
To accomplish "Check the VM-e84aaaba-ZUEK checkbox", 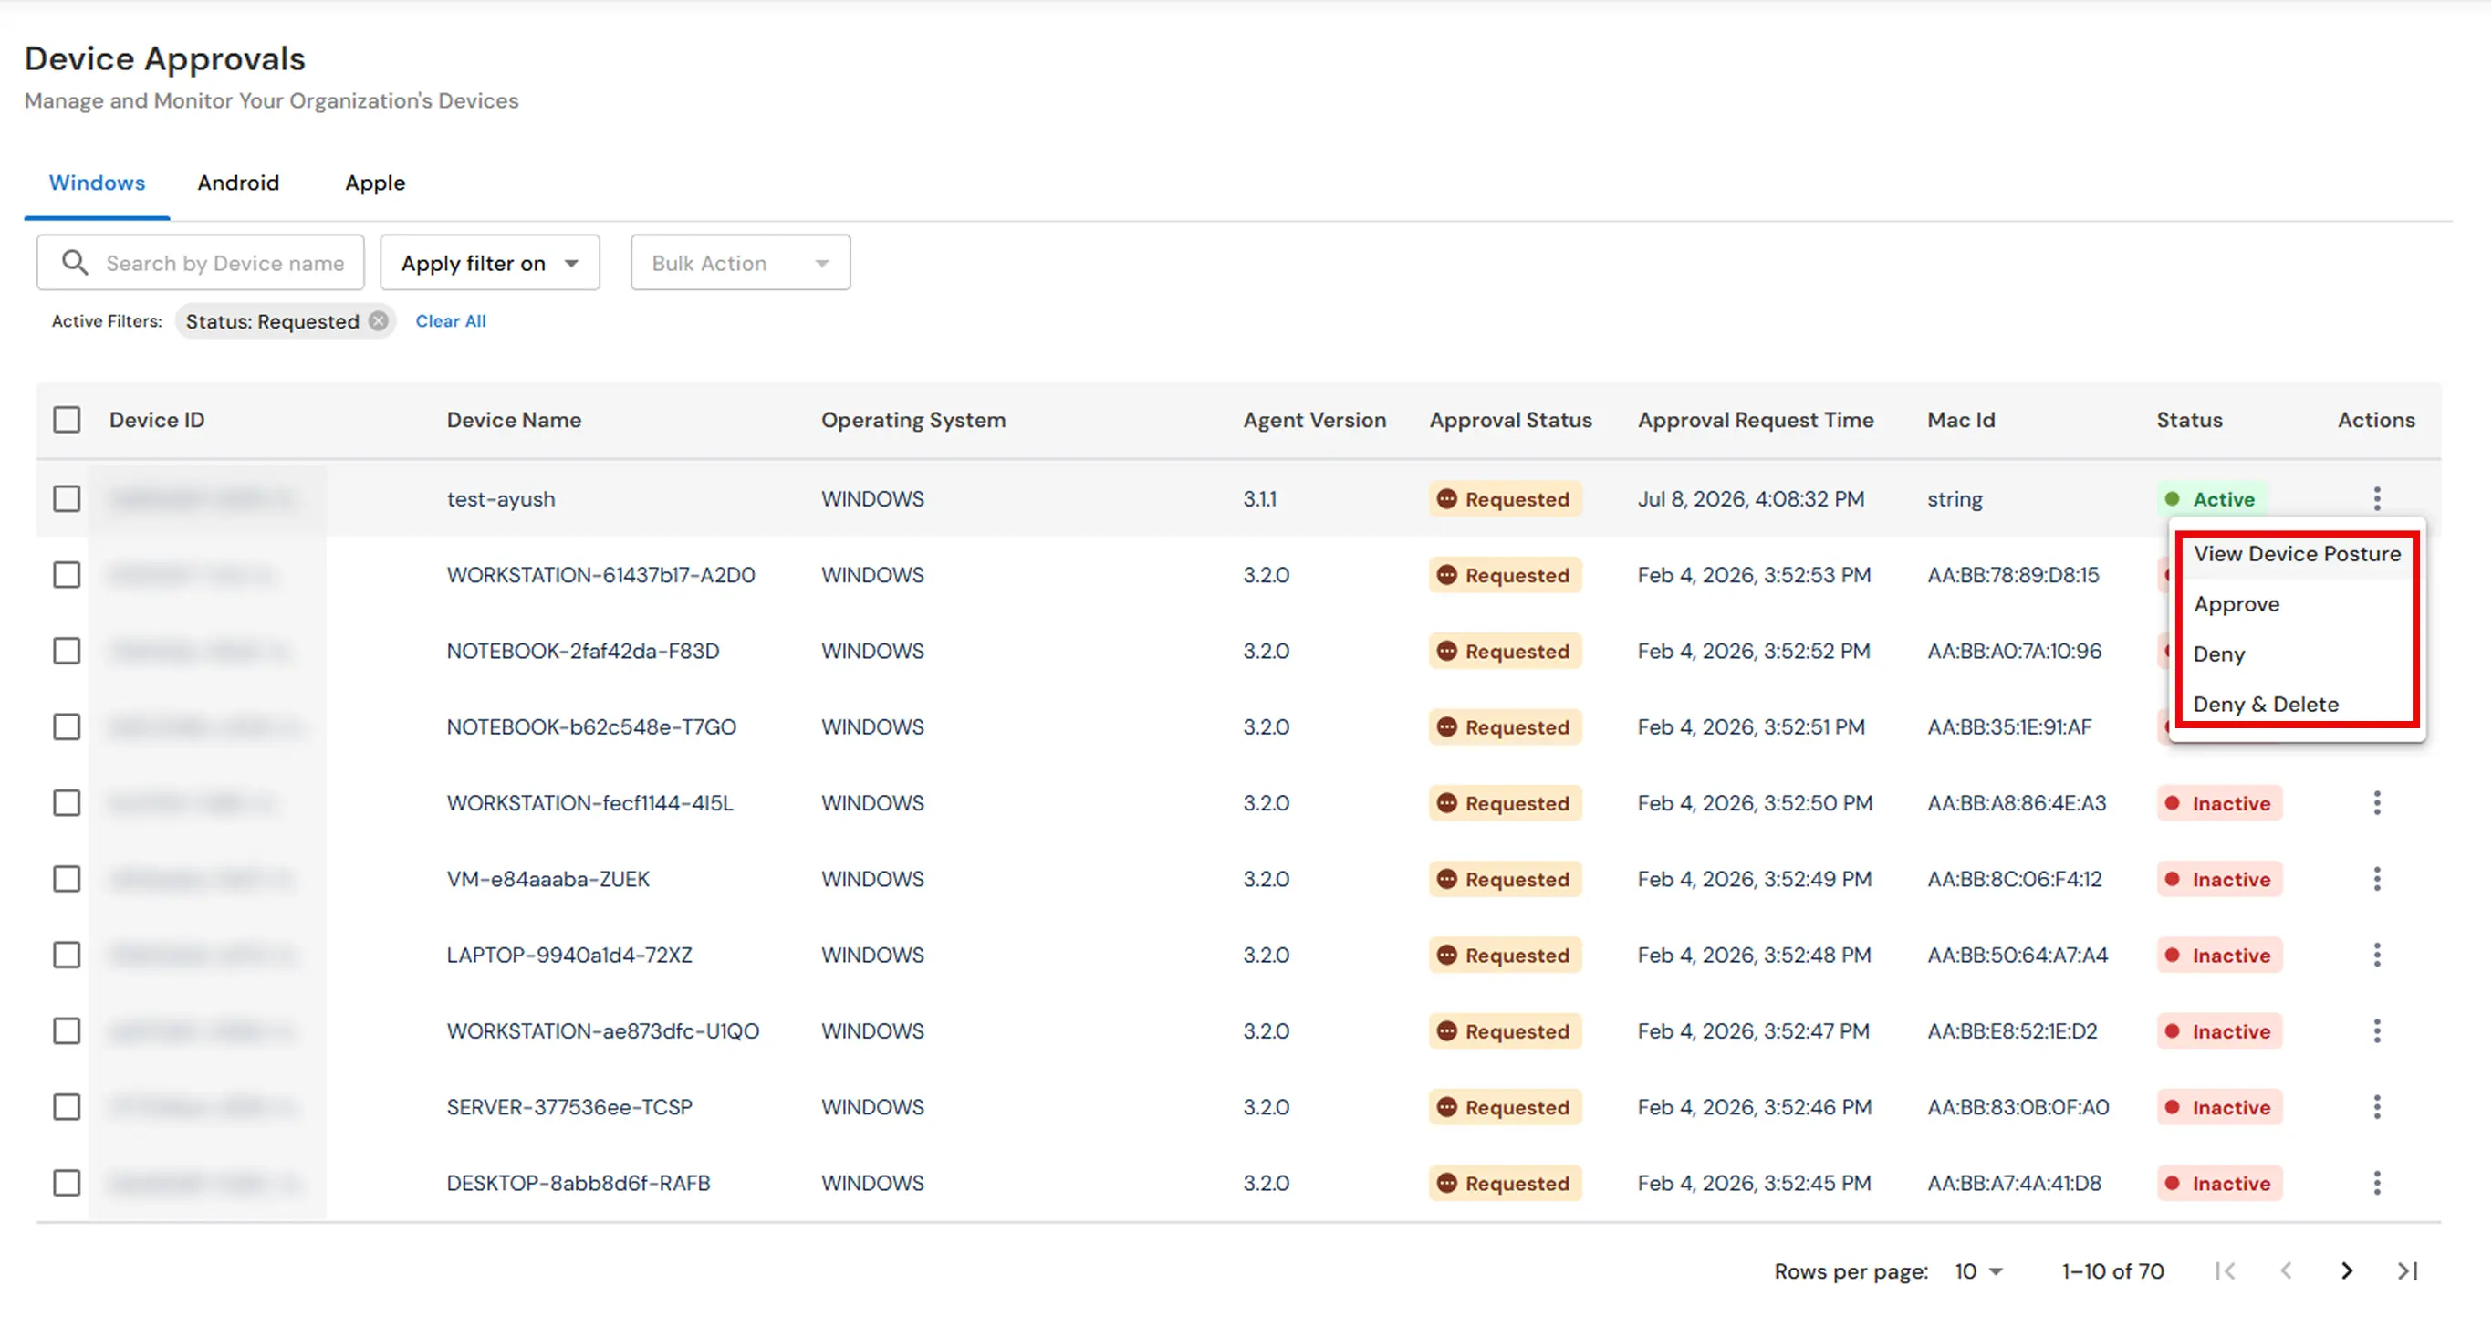I will pyautogui.click(x=67, y=879).
